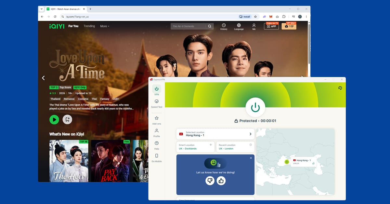Click the Fantasy genre tag
The height and width of the screenshot is (204, 390).
pos(105,99)
